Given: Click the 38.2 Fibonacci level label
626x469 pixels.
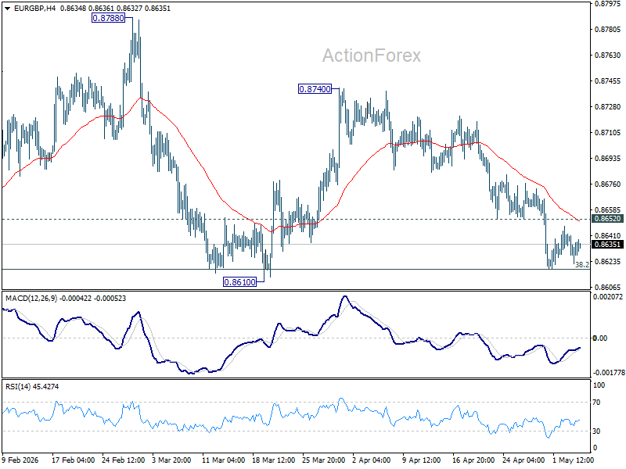Looking at the screenshot, I should pos(581,264).
